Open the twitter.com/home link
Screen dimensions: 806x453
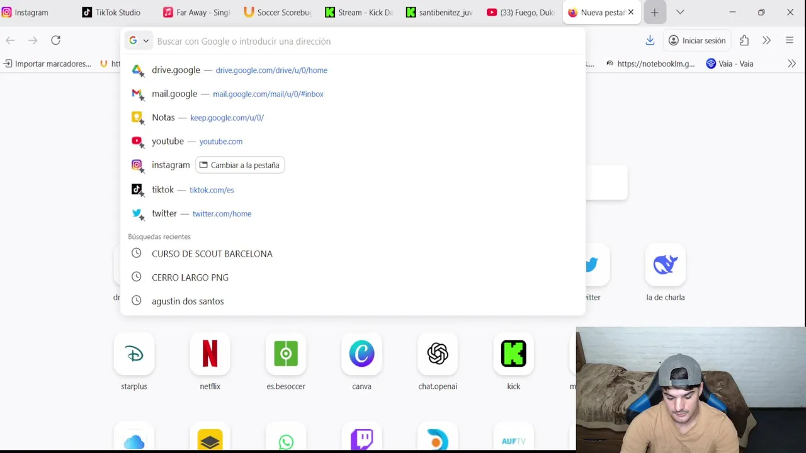(x=222, y=214)
